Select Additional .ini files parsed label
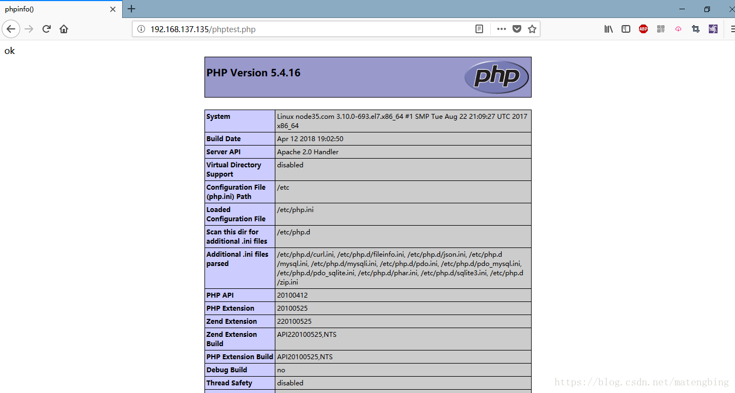 238,259
